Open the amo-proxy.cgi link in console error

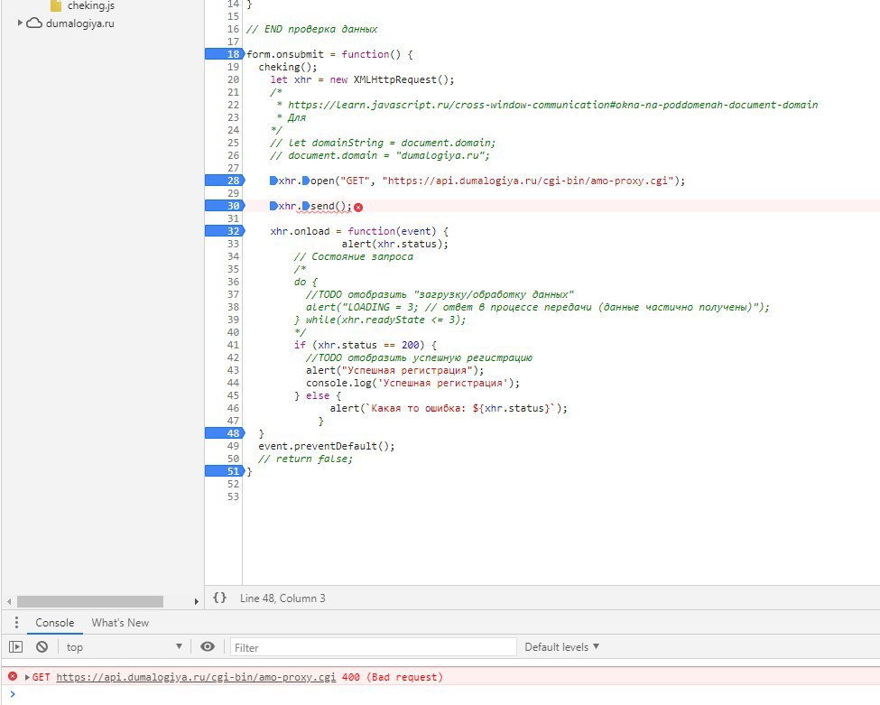pyautogui.click(x=196, y=677)
